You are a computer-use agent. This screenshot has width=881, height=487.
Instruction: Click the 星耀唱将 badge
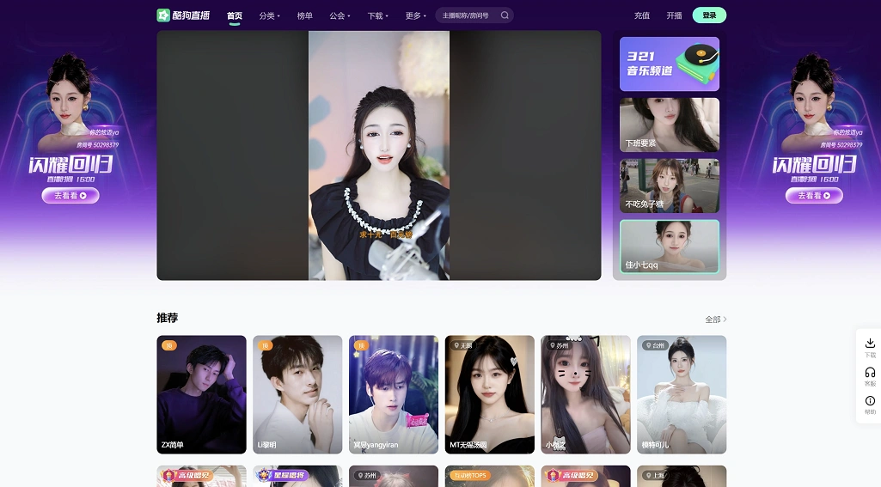tap(283, 475)
